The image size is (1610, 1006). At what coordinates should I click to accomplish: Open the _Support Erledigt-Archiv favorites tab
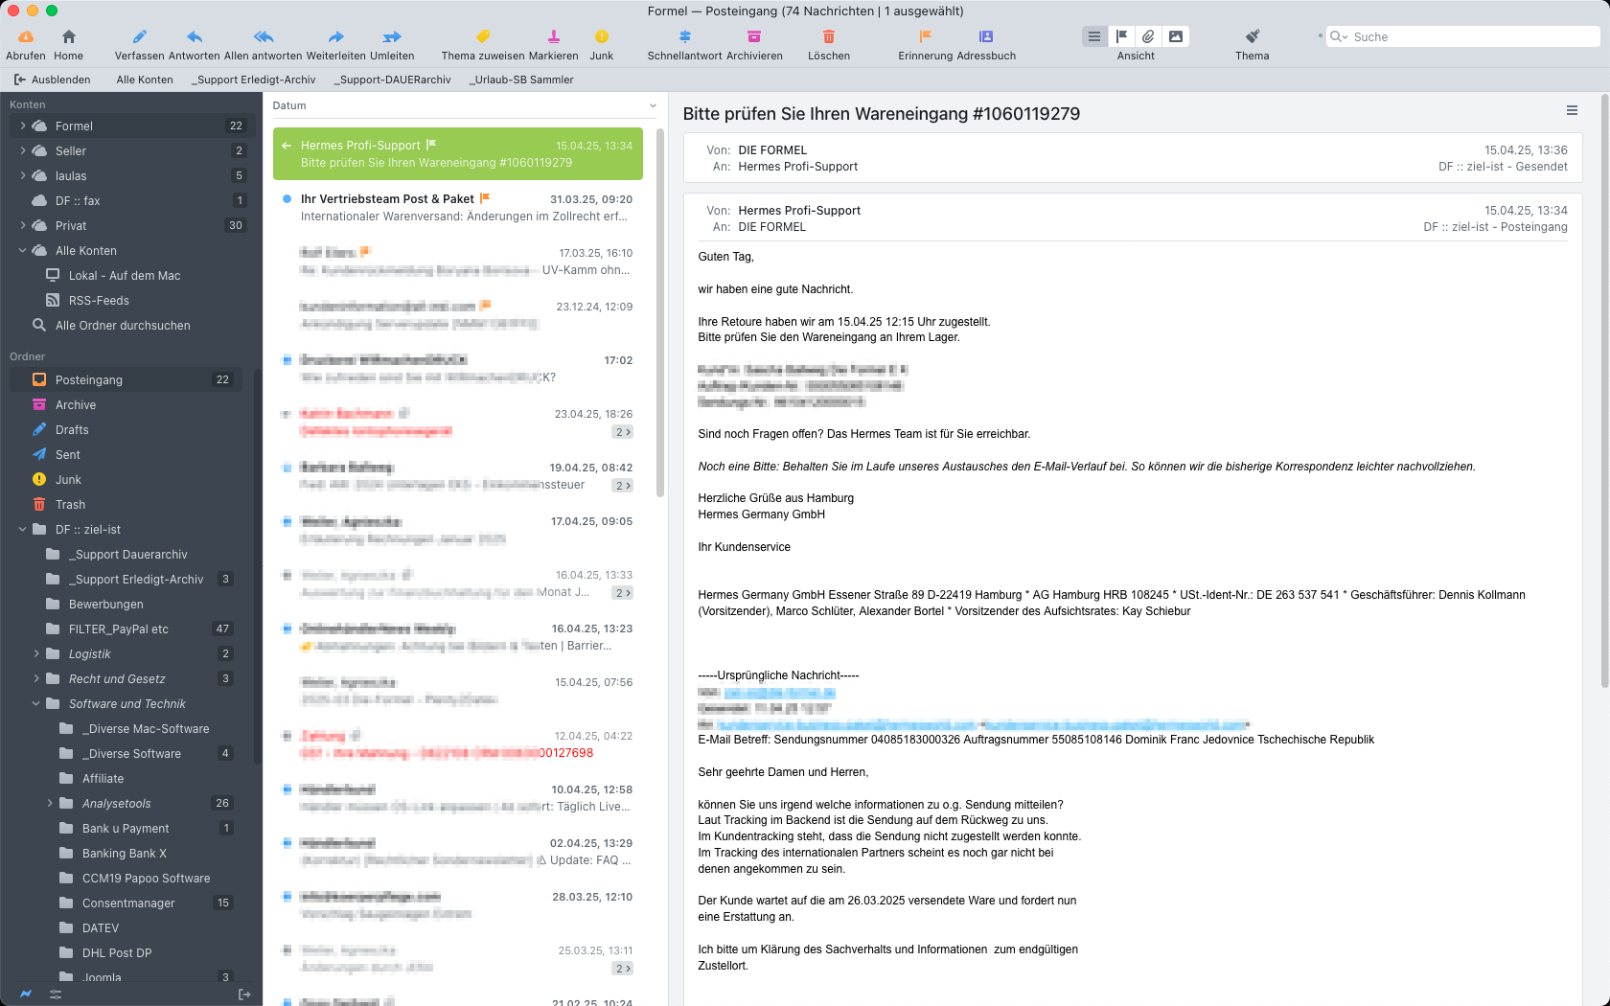click(253, 80)
